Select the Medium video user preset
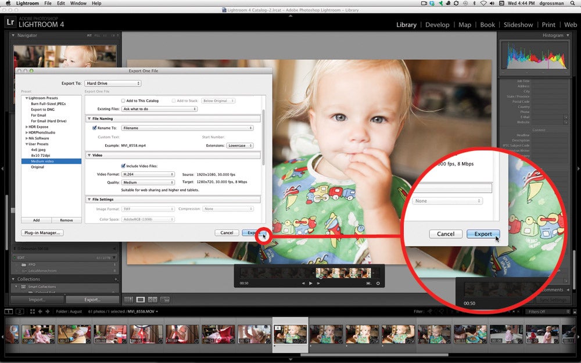The image size is (581, 363). point(51,161)
